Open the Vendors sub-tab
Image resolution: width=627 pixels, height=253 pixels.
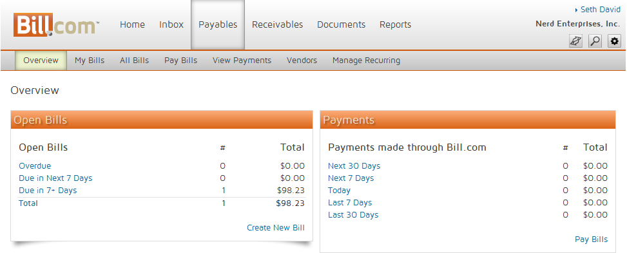click(302, 61)
